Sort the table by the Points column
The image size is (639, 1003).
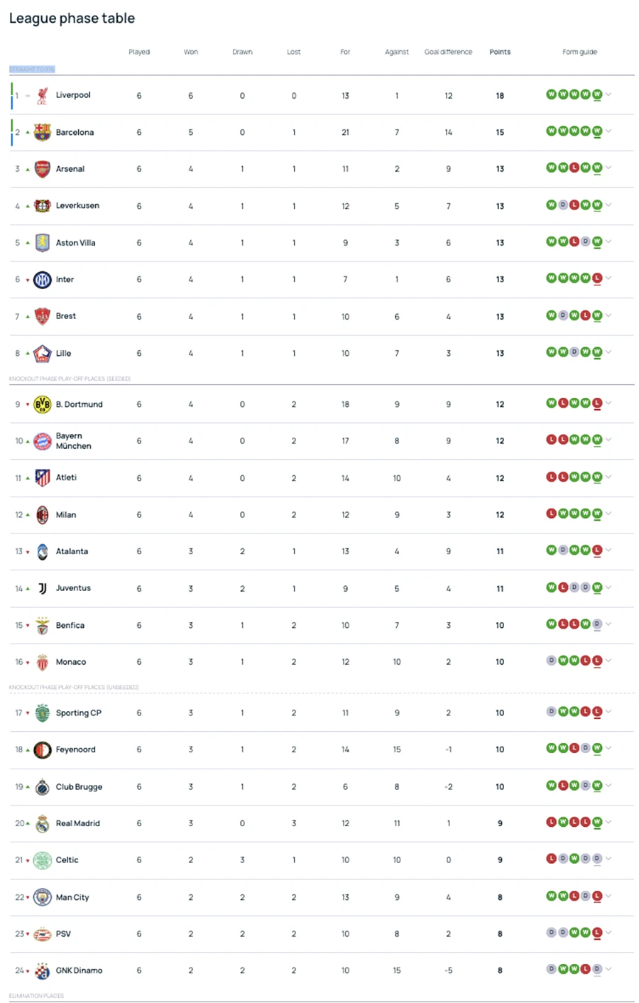pyautogui.click(x=500, y=52)
